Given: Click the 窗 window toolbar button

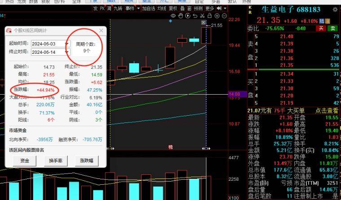Looking at the screenshot, I should click(189, 9).
